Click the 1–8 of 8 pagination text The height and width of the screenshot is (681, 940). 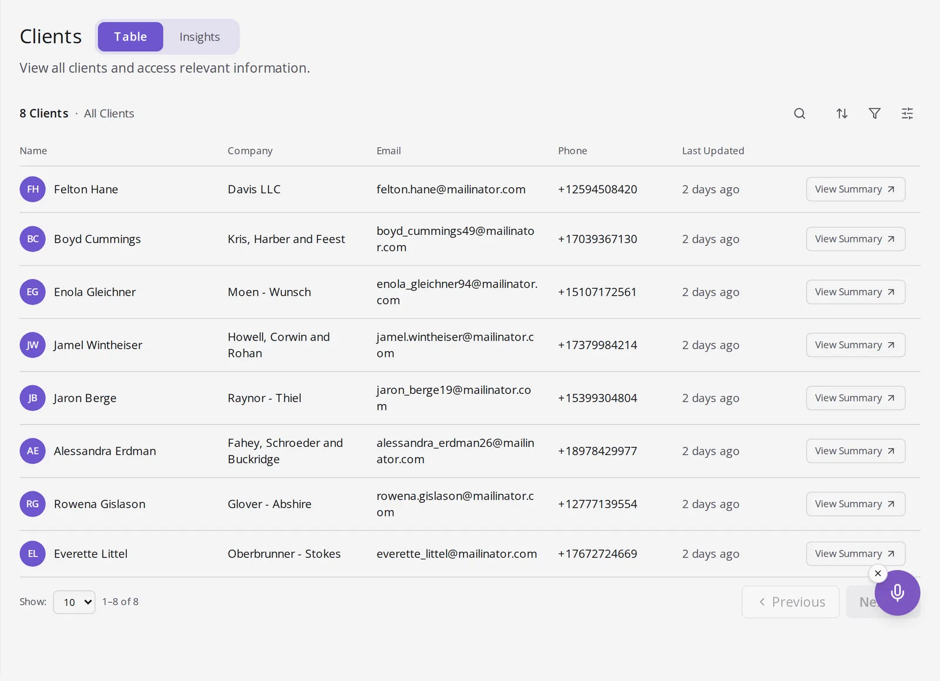pos(120,602)
